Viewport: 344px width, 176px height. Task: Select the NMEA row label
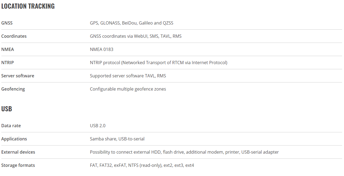pyautogui.click(x=8, y=49)
